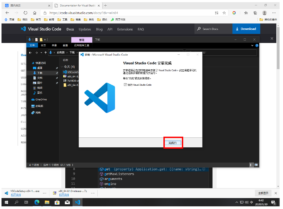Image resolution: width=283 pixels, height=209 pixels.
Task: Click the Visual Studio Code taskbar icon
Action: 78,202
